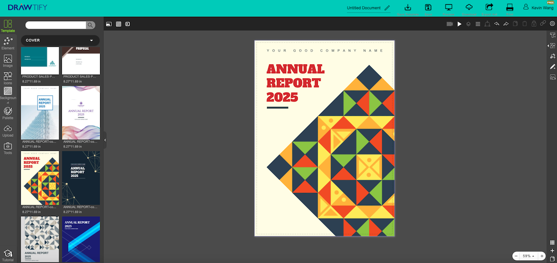The image size is (557, 263).
Task: Select the gray triangle-pattern Annual Report template
Action: point(40,239)
